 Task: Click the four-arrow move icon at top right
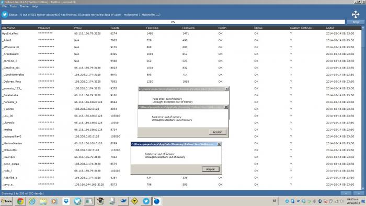[x=356, y=15]
